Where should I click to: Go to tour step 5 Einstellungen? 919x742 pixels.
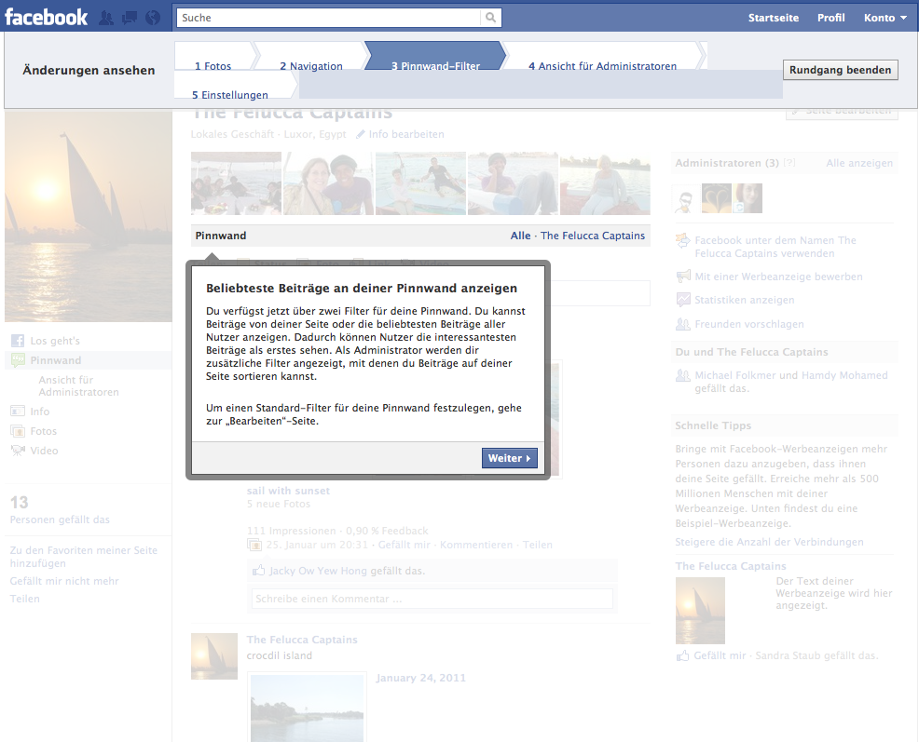pyautogui.click(x=229, y=95)
